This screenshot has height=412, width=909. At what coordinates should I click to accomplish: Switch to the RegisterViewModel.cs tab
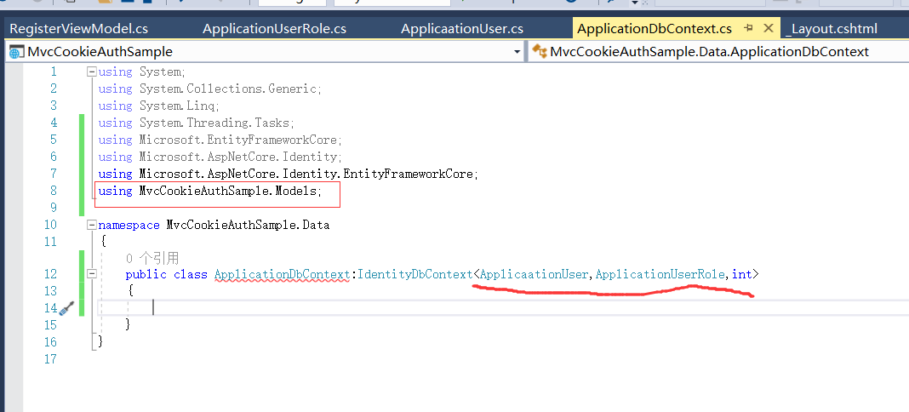[79, 28]
